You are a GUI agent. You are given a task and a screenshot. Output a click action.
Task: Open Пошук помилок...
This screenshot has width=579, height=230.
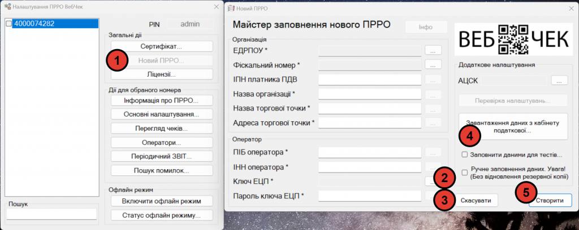pyautogui.click(x=162, y=170)
